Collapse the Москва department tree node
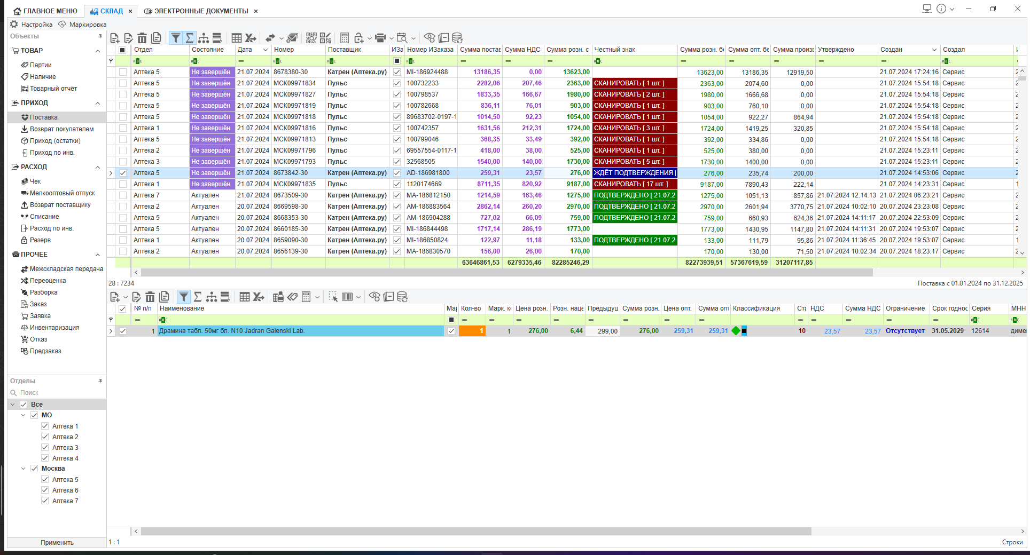Screen dimensions: 1030x555 pyautogui.click(x=23, y=469)
